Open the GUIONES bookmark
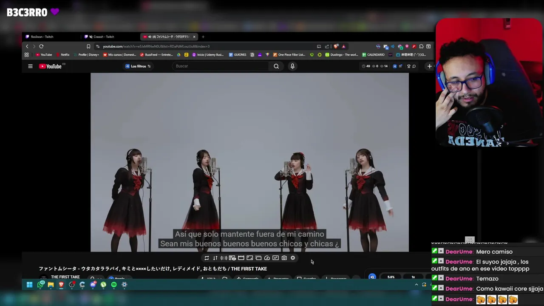This screenshot has height=306, width=544. [x=238, y=55]
